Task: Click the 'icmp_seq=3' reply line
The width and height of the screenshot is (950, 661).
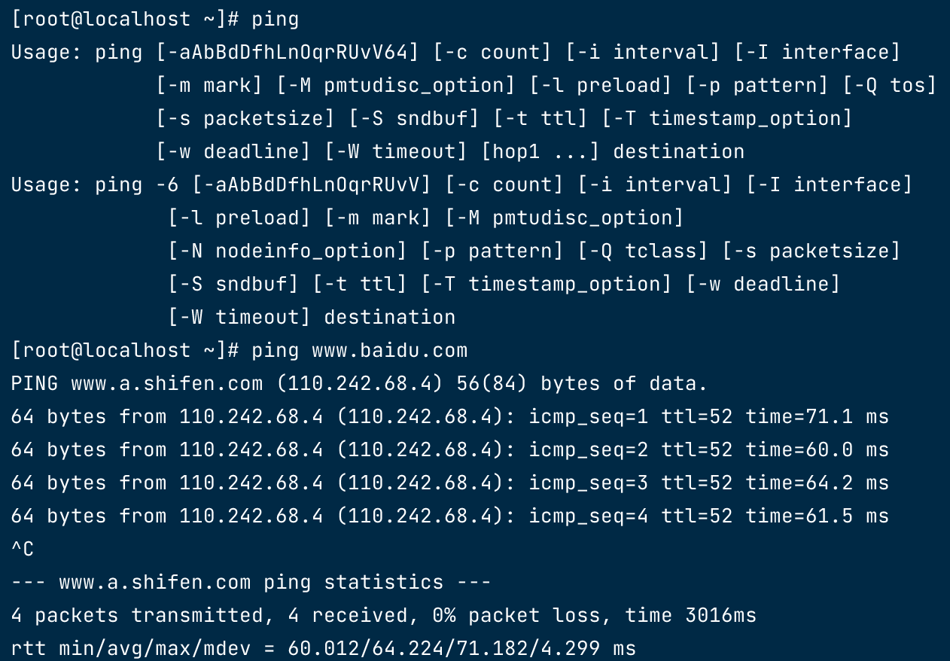Action: point(449,483)
